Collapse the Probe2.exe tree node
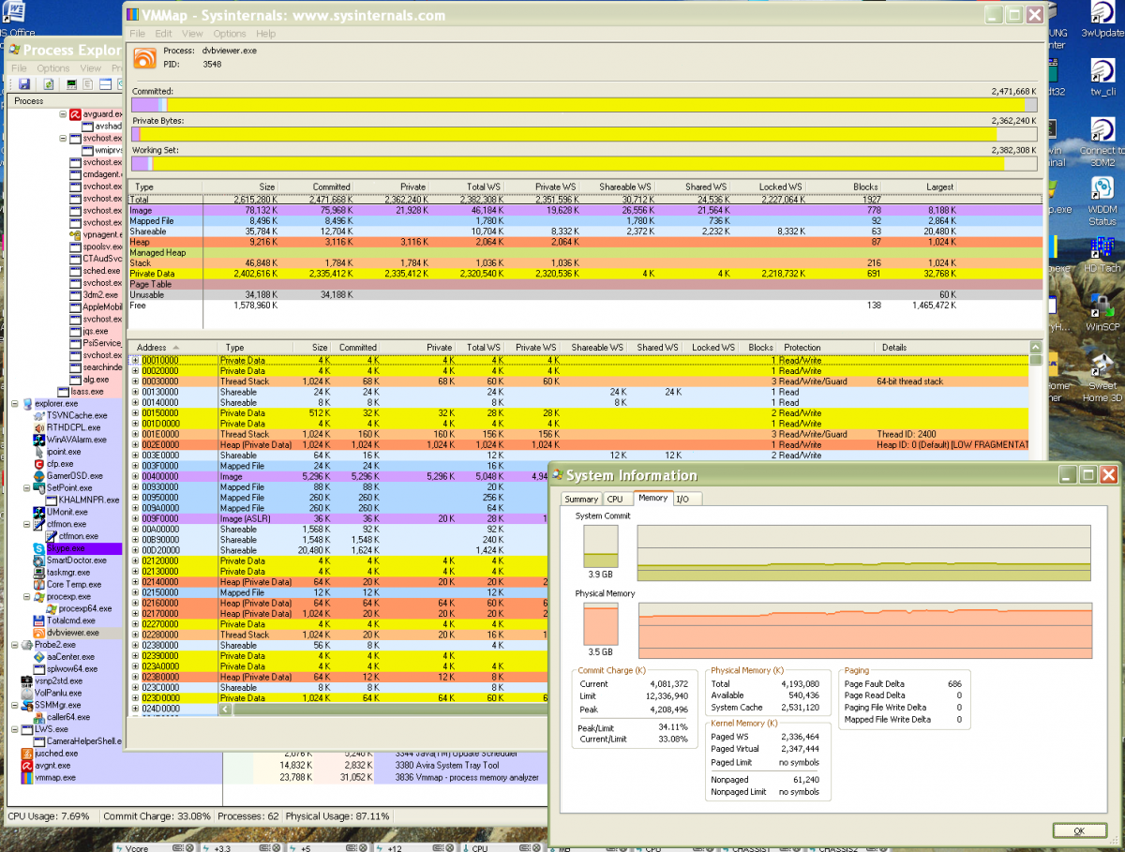1125x852 pixels. pyautogui.click(x=15, y=645)
